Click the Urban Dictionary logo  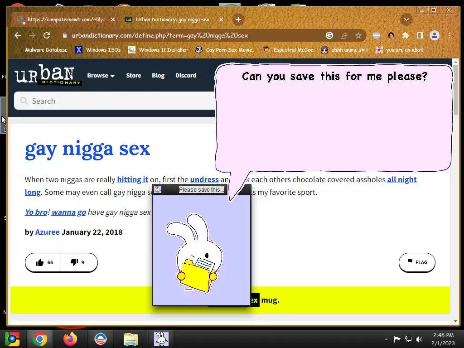click(x=48, y=75)
